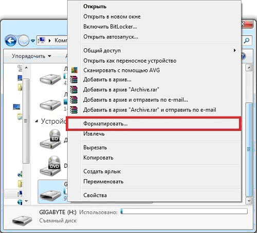
Task: Select the BD drive icon
Action: pos(50,139)
